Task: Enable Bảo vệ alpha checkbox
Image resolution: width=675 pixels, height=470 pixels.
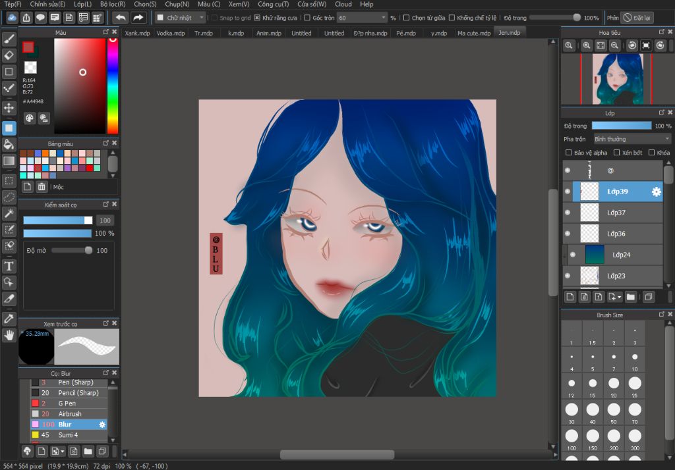Action: point(568,153)
